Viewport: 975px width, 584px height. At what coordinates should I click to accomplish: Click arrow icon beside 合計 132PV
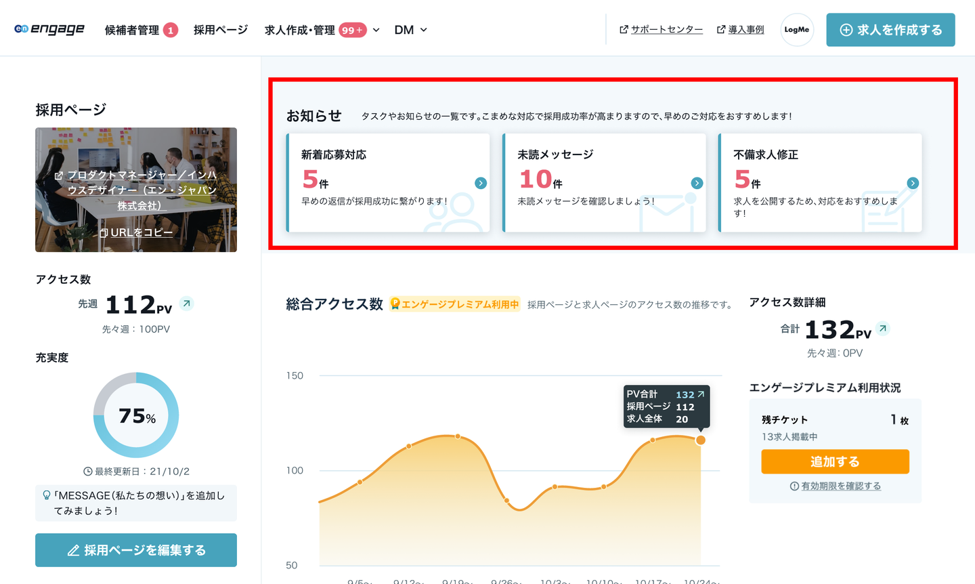[x=883, y=328]
